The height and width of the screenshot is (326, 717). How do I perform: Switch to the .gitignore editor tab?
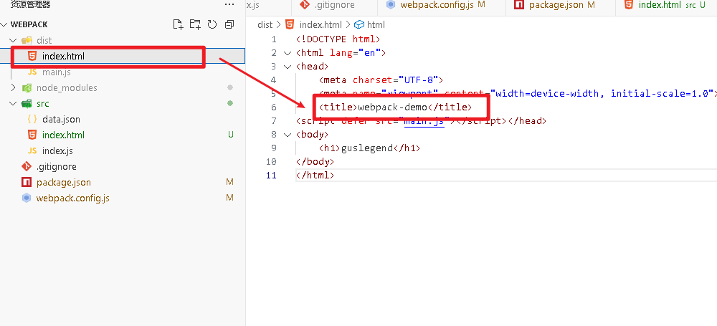(335, 5)
